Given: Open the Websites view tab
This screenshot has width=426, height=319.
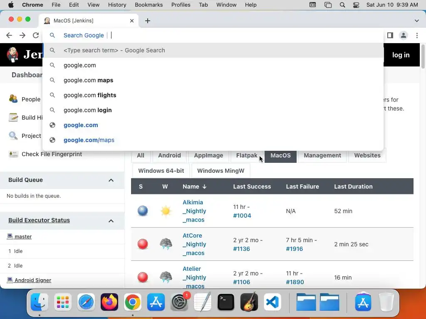Looking at the screenshot, I should 367,155.
